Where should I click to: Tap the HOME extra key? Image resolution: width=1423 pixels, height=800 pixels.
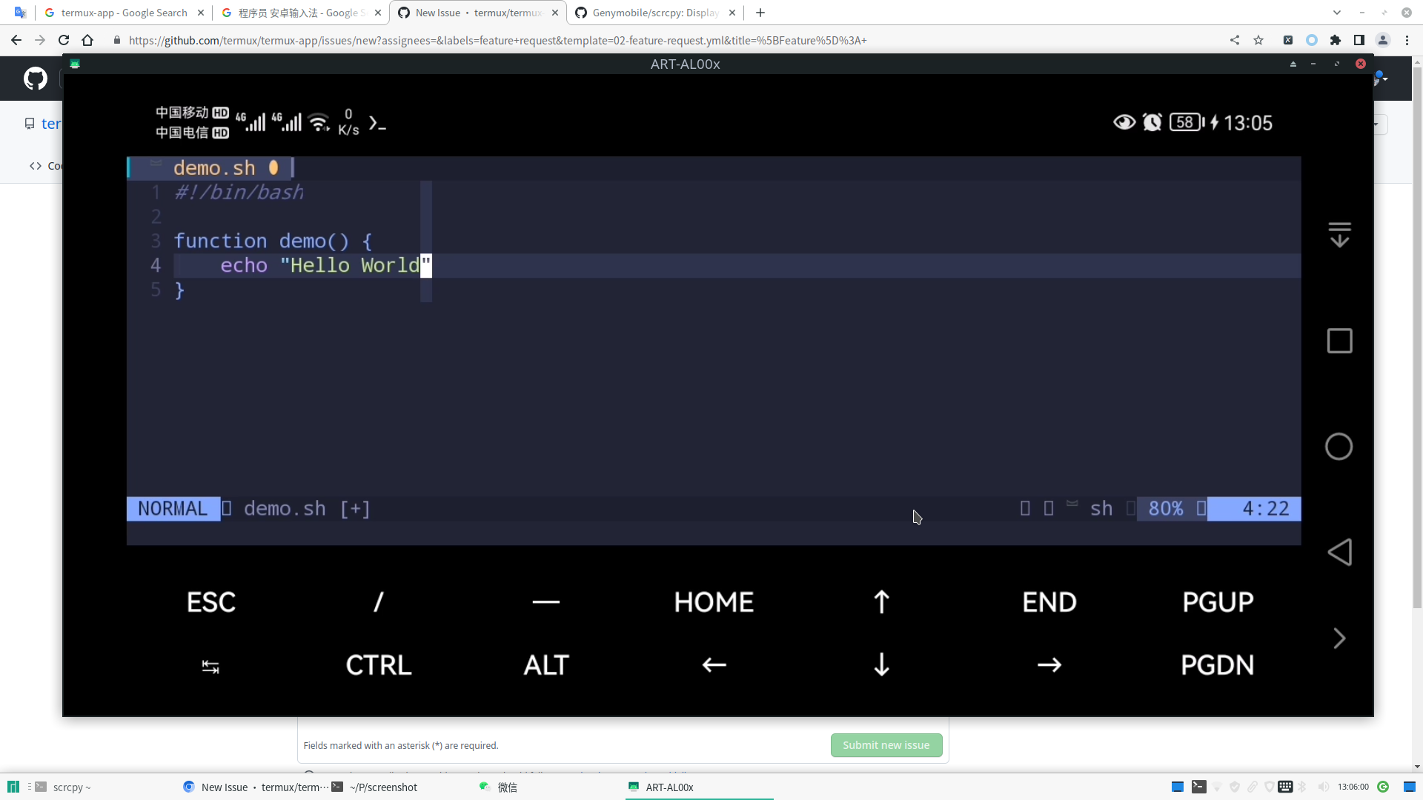[714, 602]
